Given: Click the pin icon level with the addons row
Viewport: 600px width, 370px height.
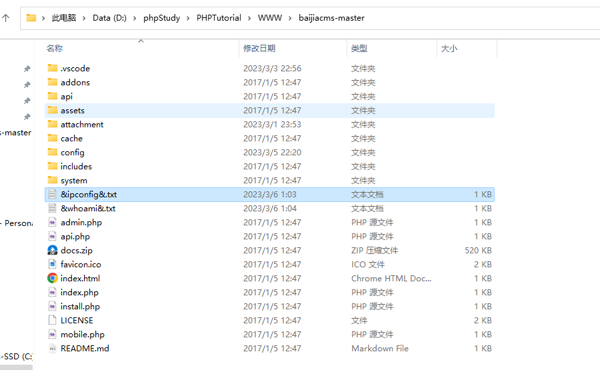Looking at the screenshot, I should 27,85.
